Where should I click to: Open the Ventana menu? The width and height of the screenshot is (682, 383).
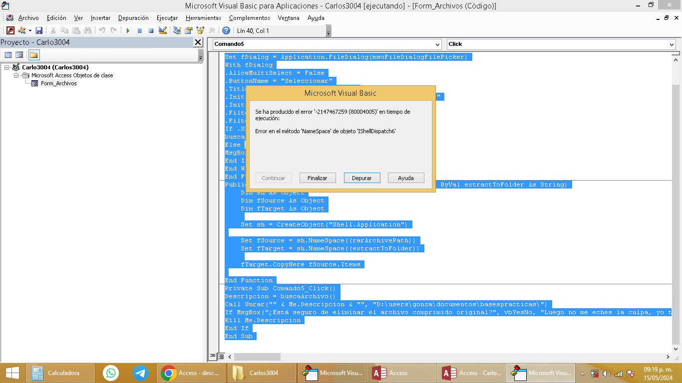(x=289, y=18)
